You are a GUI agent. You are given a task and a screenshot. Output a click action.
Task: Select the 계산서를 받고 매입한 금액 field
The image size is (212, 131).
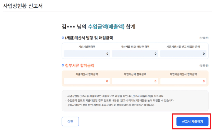(135, 54)
